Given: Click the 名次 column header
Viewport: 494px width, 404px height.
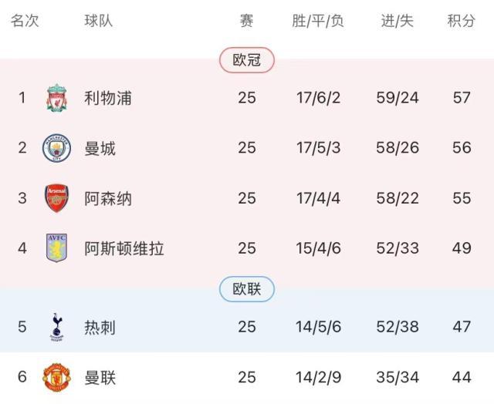Looking at the screenshot, I should [25, 22].
